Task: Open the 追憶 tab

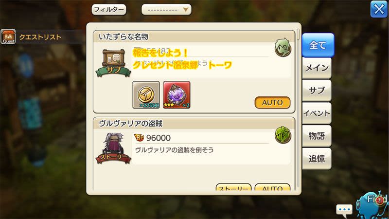Action: 317,159
